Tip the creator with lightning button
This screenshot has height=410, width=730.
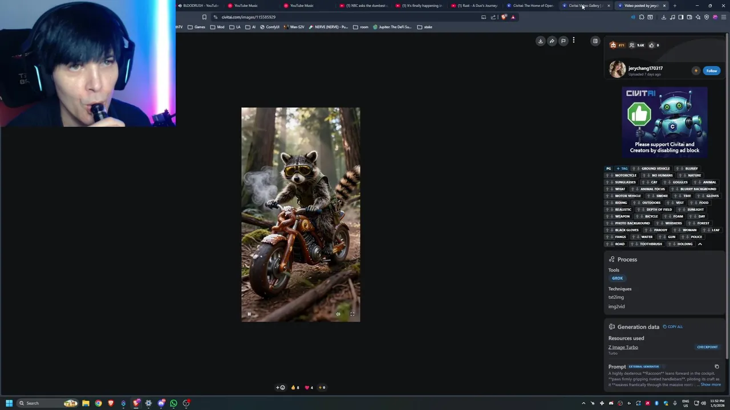(x=696, y=71)
